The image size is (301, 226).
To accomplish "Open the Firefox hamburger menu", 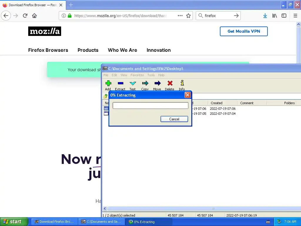I will pos(295,16).
